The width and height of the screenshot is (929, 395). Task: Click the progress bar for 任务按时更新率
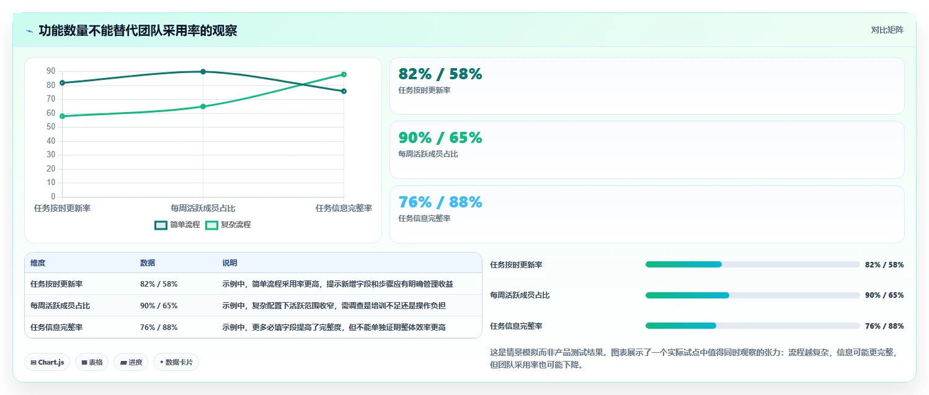point(752,264)
